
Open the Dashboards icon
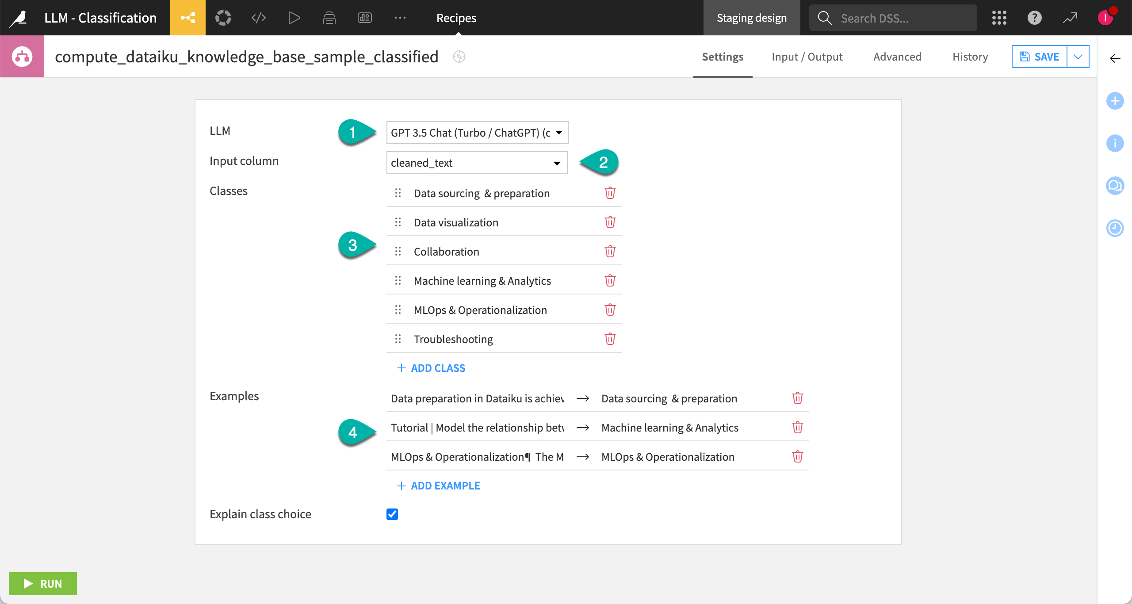[365, 18]
